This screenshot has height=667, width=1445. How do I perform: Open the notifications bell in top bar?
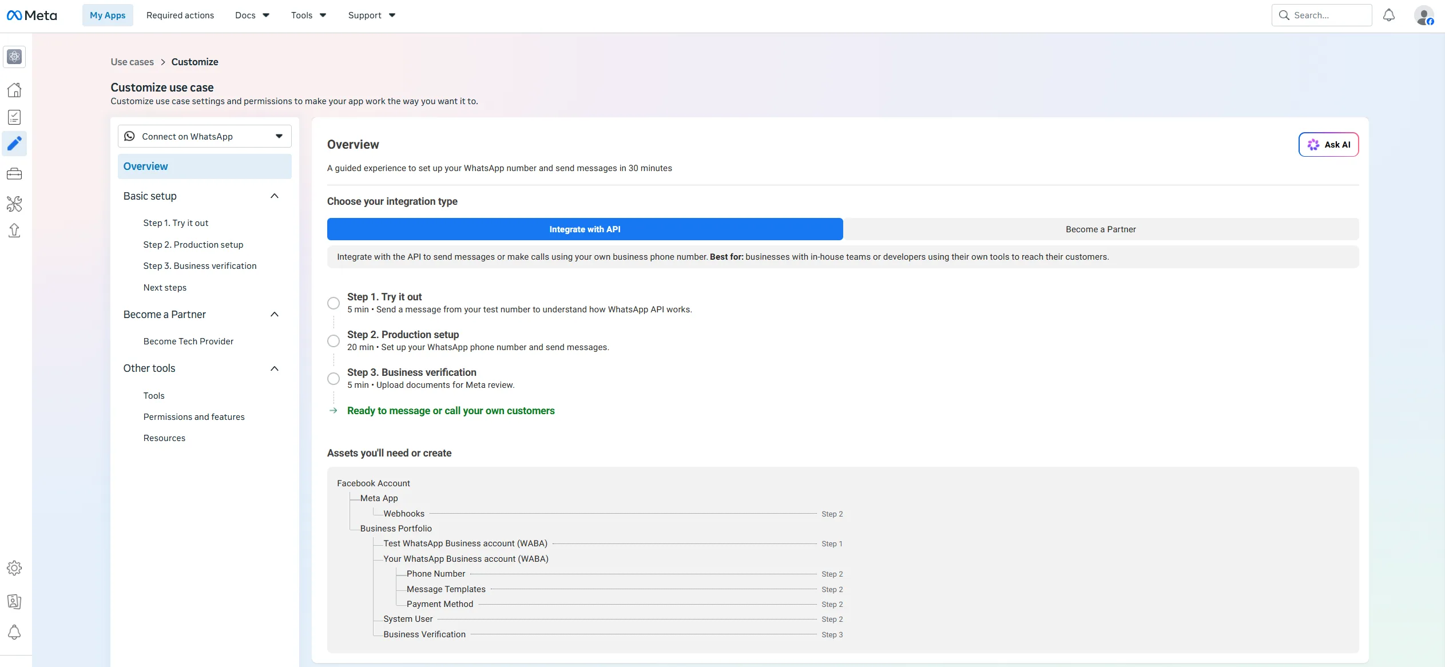tap(1389, 15)
